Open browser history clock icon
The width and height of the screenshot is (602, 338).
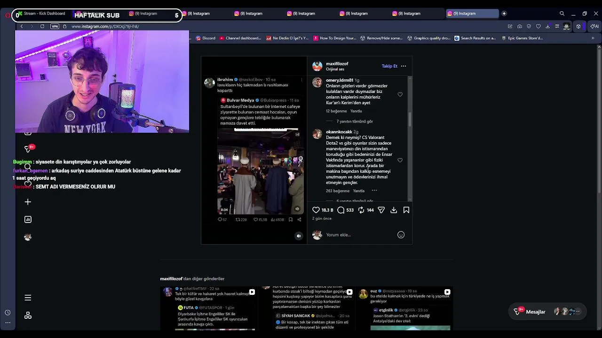[8, 313]
